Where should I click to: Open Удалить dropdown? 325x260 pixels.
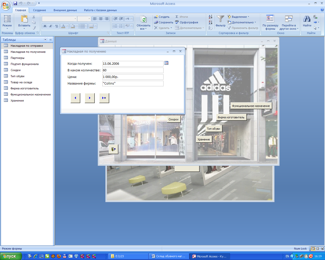coord(163,28)
